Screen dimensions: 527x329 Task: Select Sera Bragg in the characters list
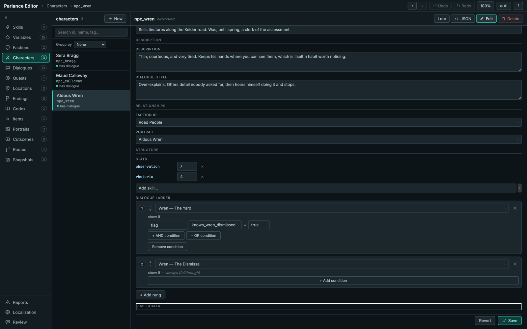click(x=91, y=61)
